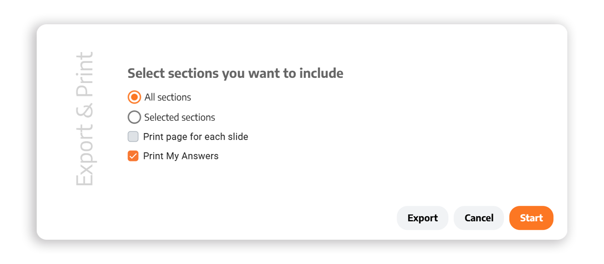This screenshot has width=604, height=264.
Task: Click the empty circle icon beside Selected sections
Action: coord(134,117)
